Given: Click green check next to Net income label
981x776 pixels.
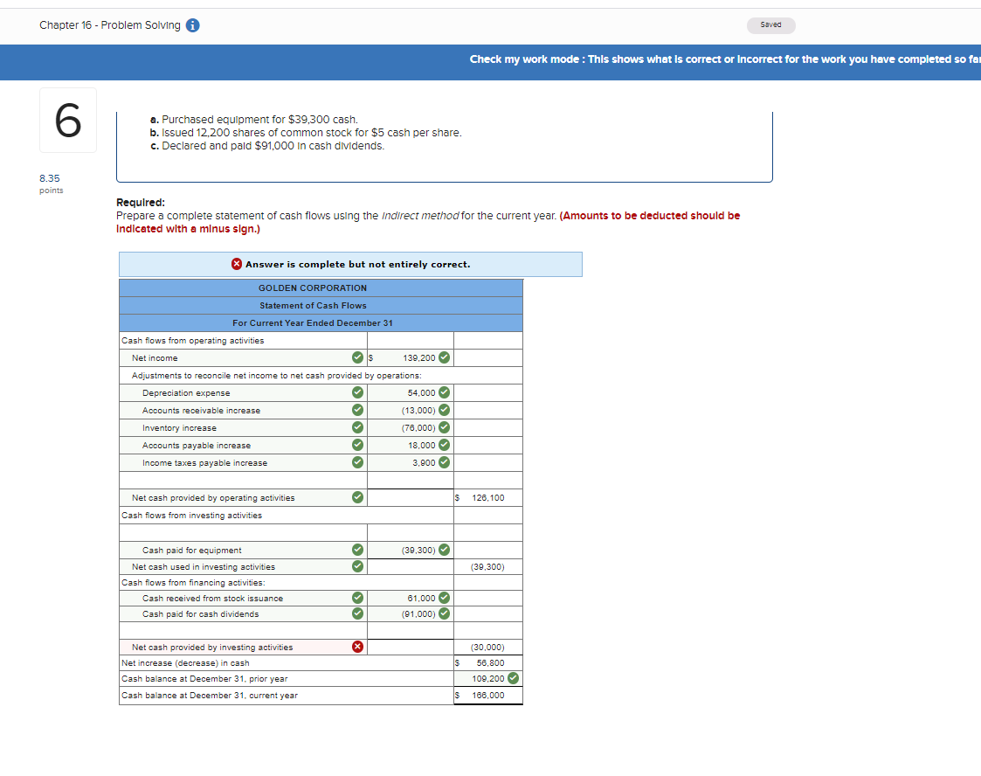Looking at the screenshot, I should point(357,357).
